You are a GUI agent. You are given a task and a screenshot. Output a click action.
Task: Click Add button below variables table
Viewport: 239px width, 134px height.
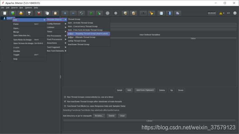click(129, 90)
